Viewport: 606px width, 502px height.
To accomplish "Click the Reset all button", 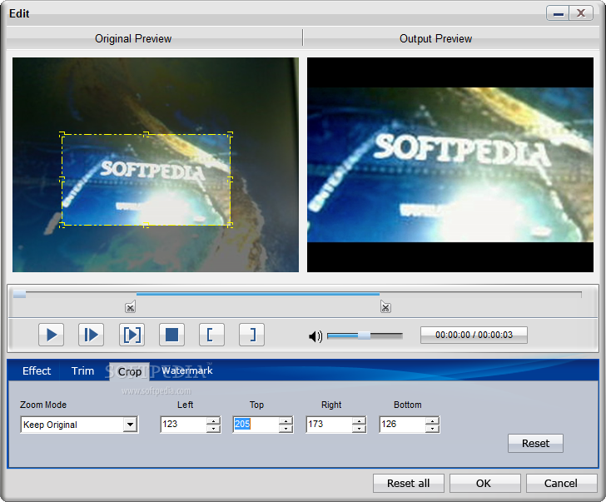I will (408, 483).
